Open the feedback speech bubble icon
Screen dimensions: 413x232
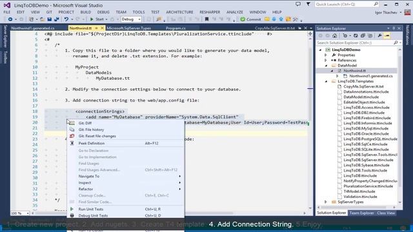(298, 5)
